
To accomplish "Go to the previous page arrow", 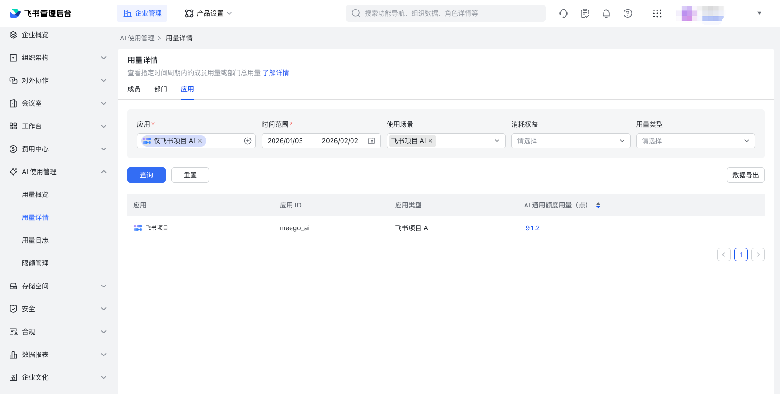I will (724, 255).
